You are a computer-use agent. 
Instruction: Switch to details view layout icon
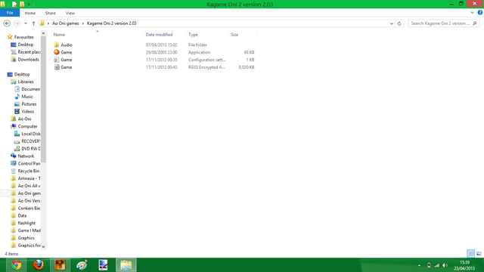(470, 254)
